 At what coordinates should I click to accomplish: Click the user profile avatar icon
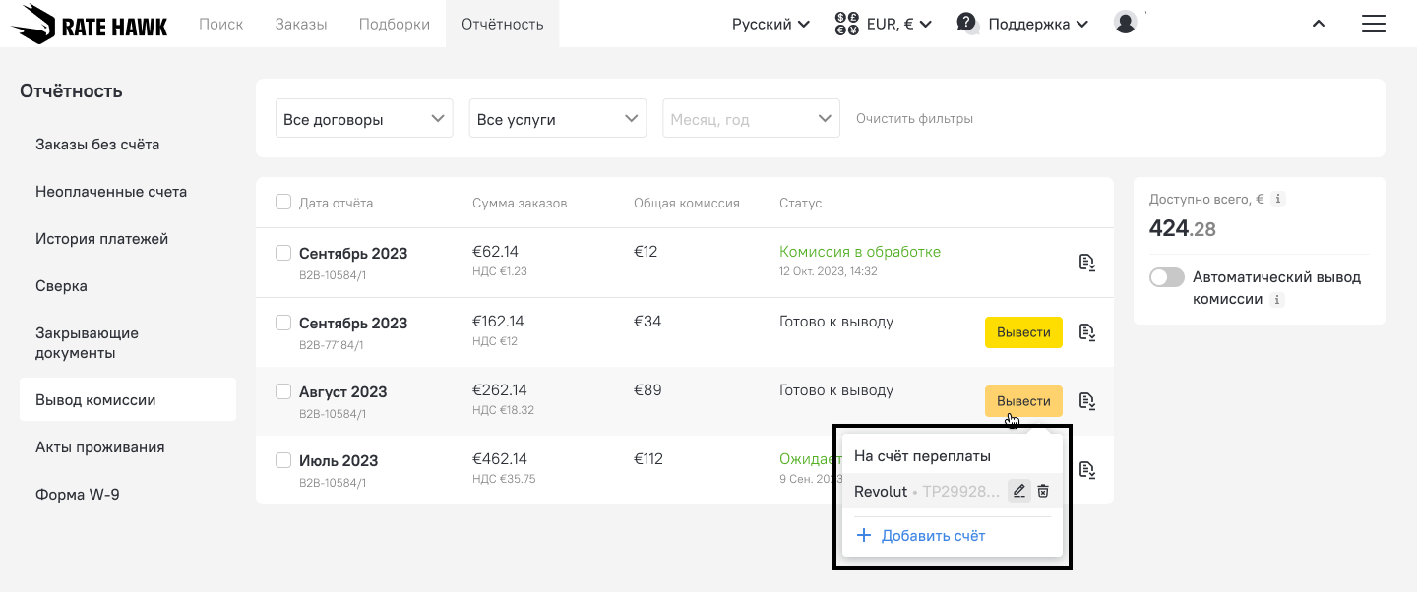pos(1126,23)
